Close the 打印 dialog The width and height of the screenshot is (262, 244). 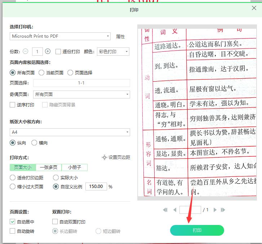click(254, 8)
